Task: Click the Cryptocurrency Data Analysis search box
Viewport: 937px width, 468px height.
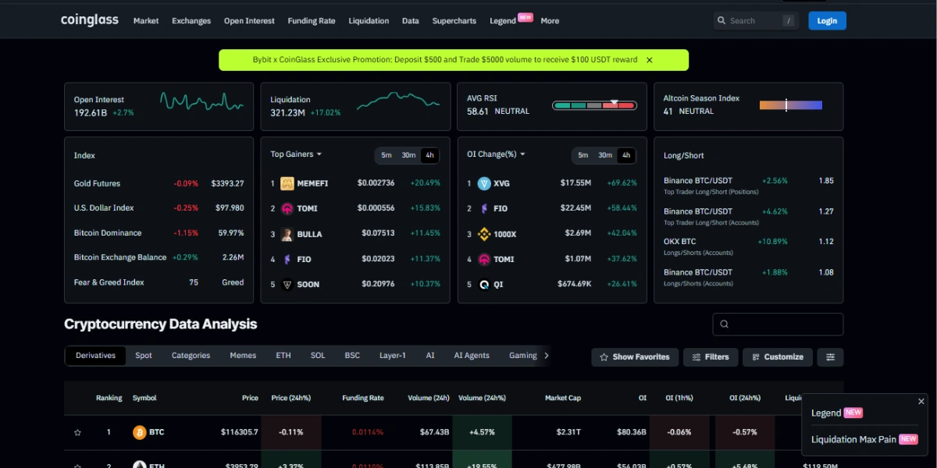Action: tap(778, 324)
